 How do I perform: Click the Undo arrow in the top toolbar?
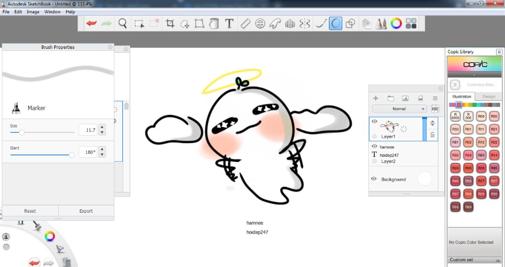pos(91,23)
